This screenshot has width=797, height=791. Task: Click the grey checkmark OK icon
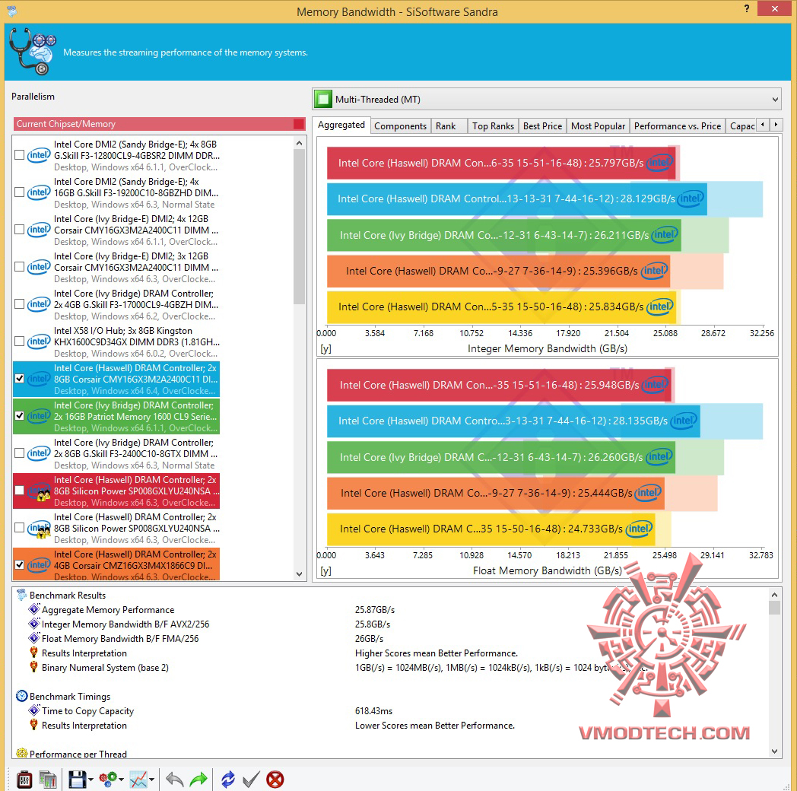[x=251, y=779]
